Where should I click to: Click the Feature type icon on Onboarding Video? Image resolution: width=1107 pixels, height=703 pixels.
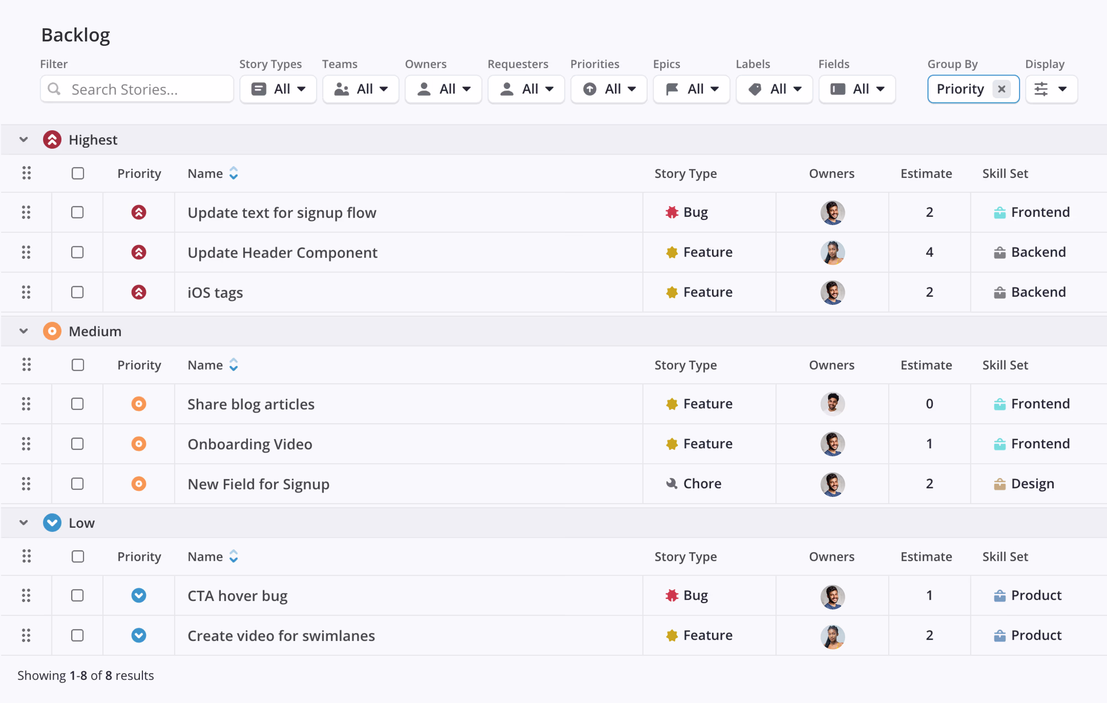point(672,444)
